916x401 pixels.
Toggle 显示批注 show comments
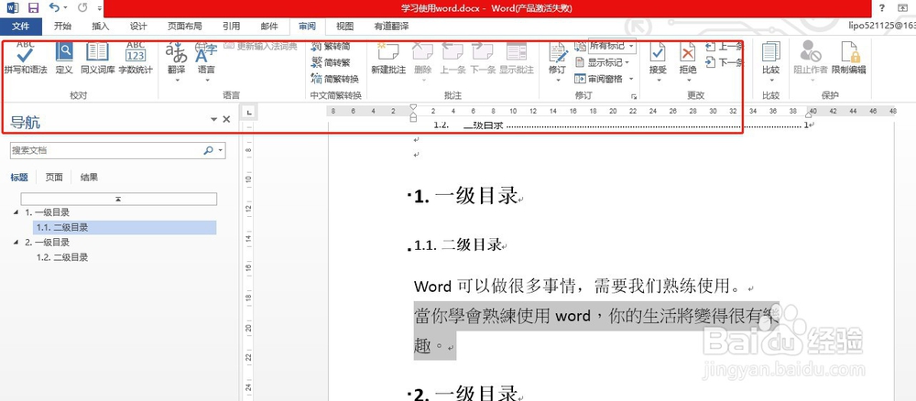[x=517, y=58]
